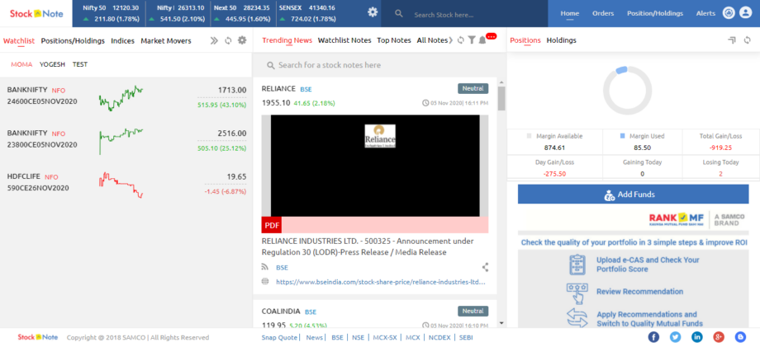Switch to left panel Positions/Holdings tab
The image size is (760, 347).
[x=73, y=40]
